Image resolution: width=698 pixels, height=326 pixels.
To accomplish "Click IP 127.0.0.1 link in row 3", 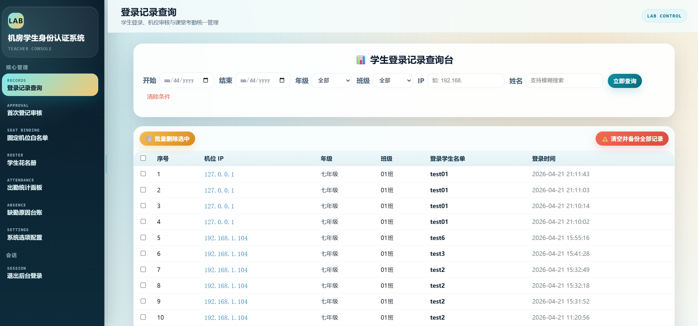I will tap(219, 206).
